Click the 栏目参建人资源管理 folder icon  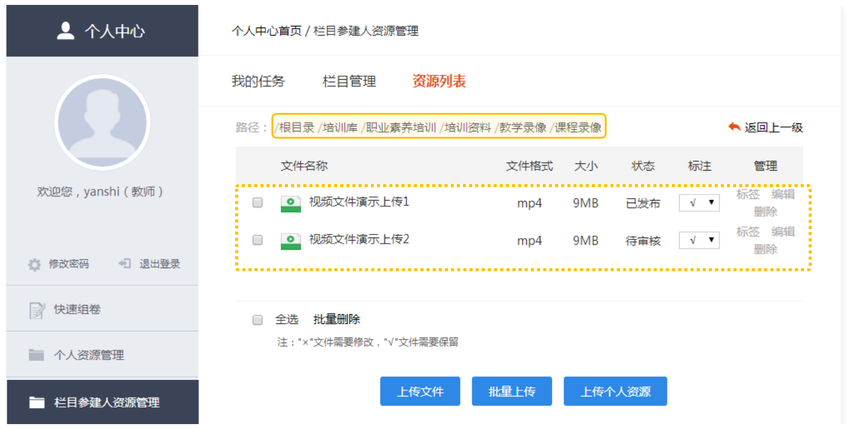point(37,403)
